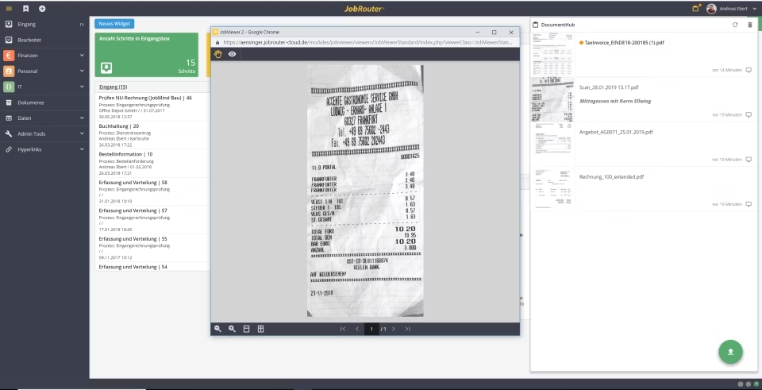Refresh the DocumentHub list
Screen dimensions: 762x390
point(735,25)
